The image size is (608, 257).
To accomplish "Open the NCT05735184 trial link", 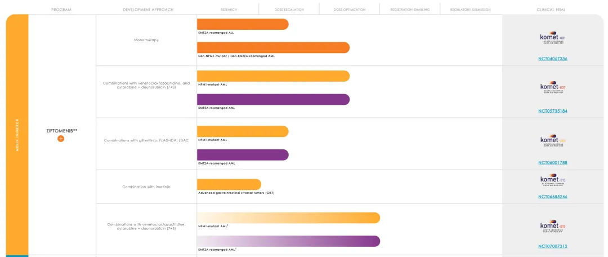I will (552, 111).
